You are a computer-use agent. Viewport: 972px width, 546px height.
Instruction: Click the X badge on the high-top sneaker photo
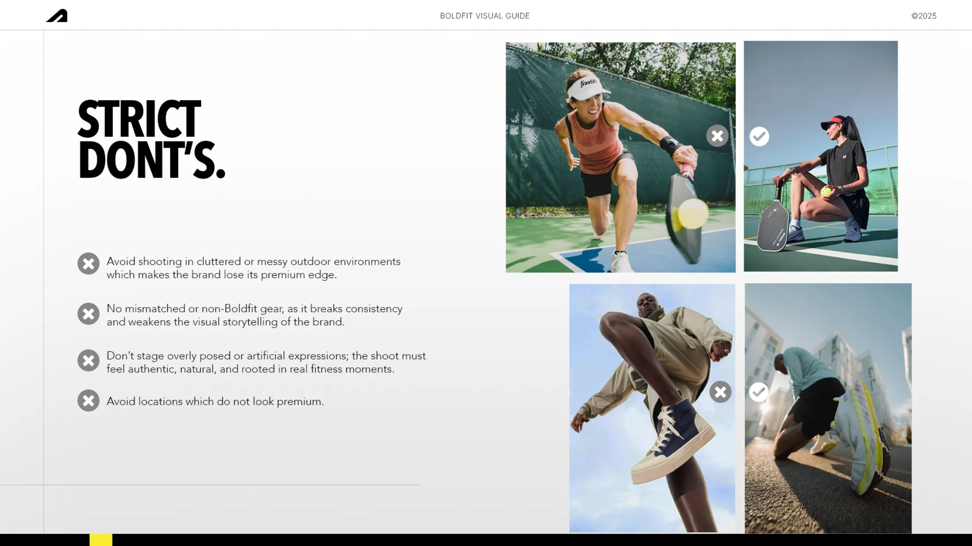pyautogui.click(x=720, y=392)
